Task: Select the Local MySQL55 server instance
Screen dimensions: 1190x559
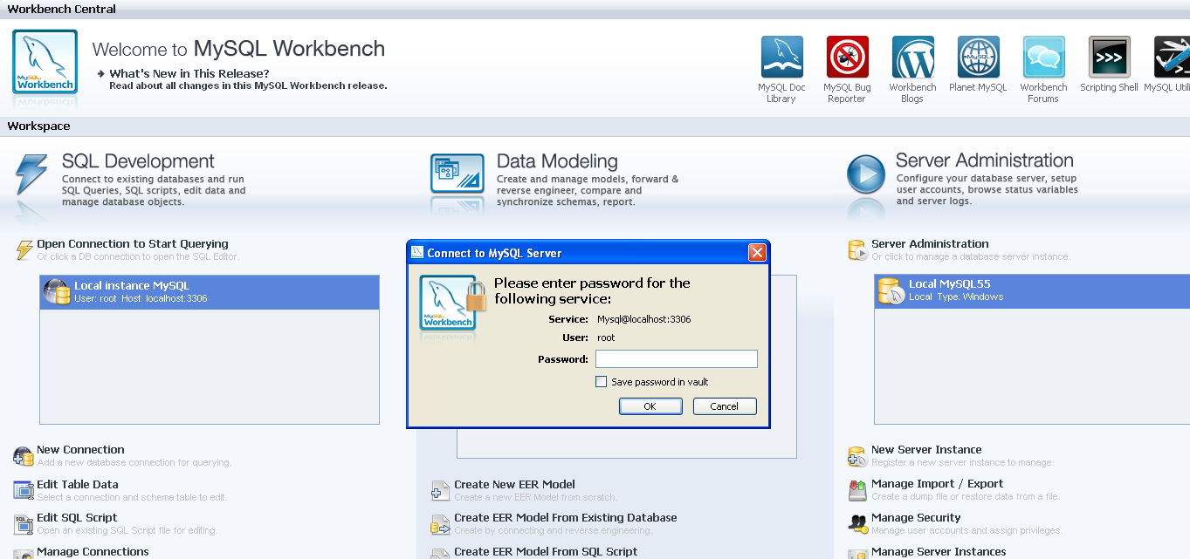Action: click(1032, 291)
